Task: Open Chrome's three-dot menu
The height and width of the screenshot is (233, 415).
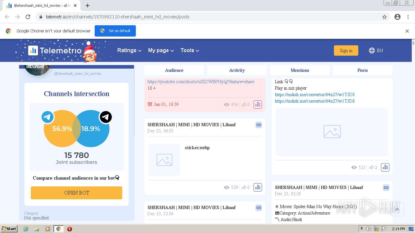Action: [x=408, y=17]
